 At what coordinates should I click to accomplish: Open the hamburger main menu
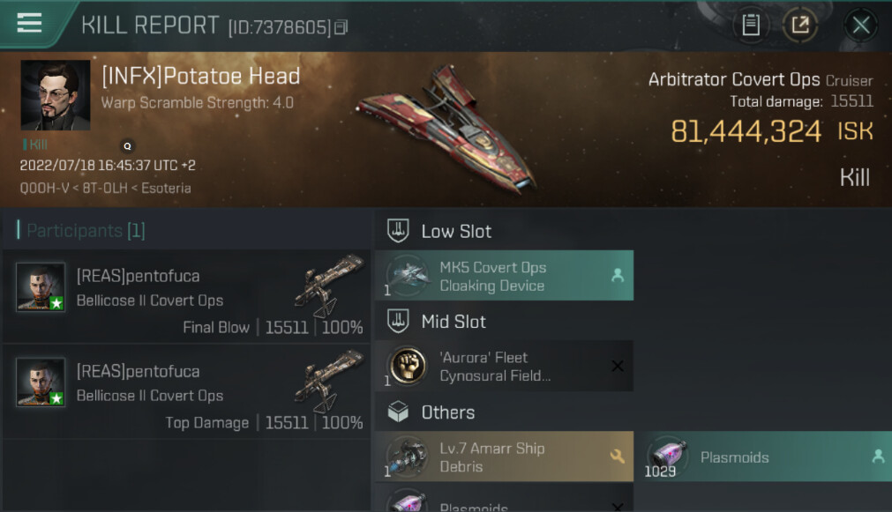click(x=29, y=23)
